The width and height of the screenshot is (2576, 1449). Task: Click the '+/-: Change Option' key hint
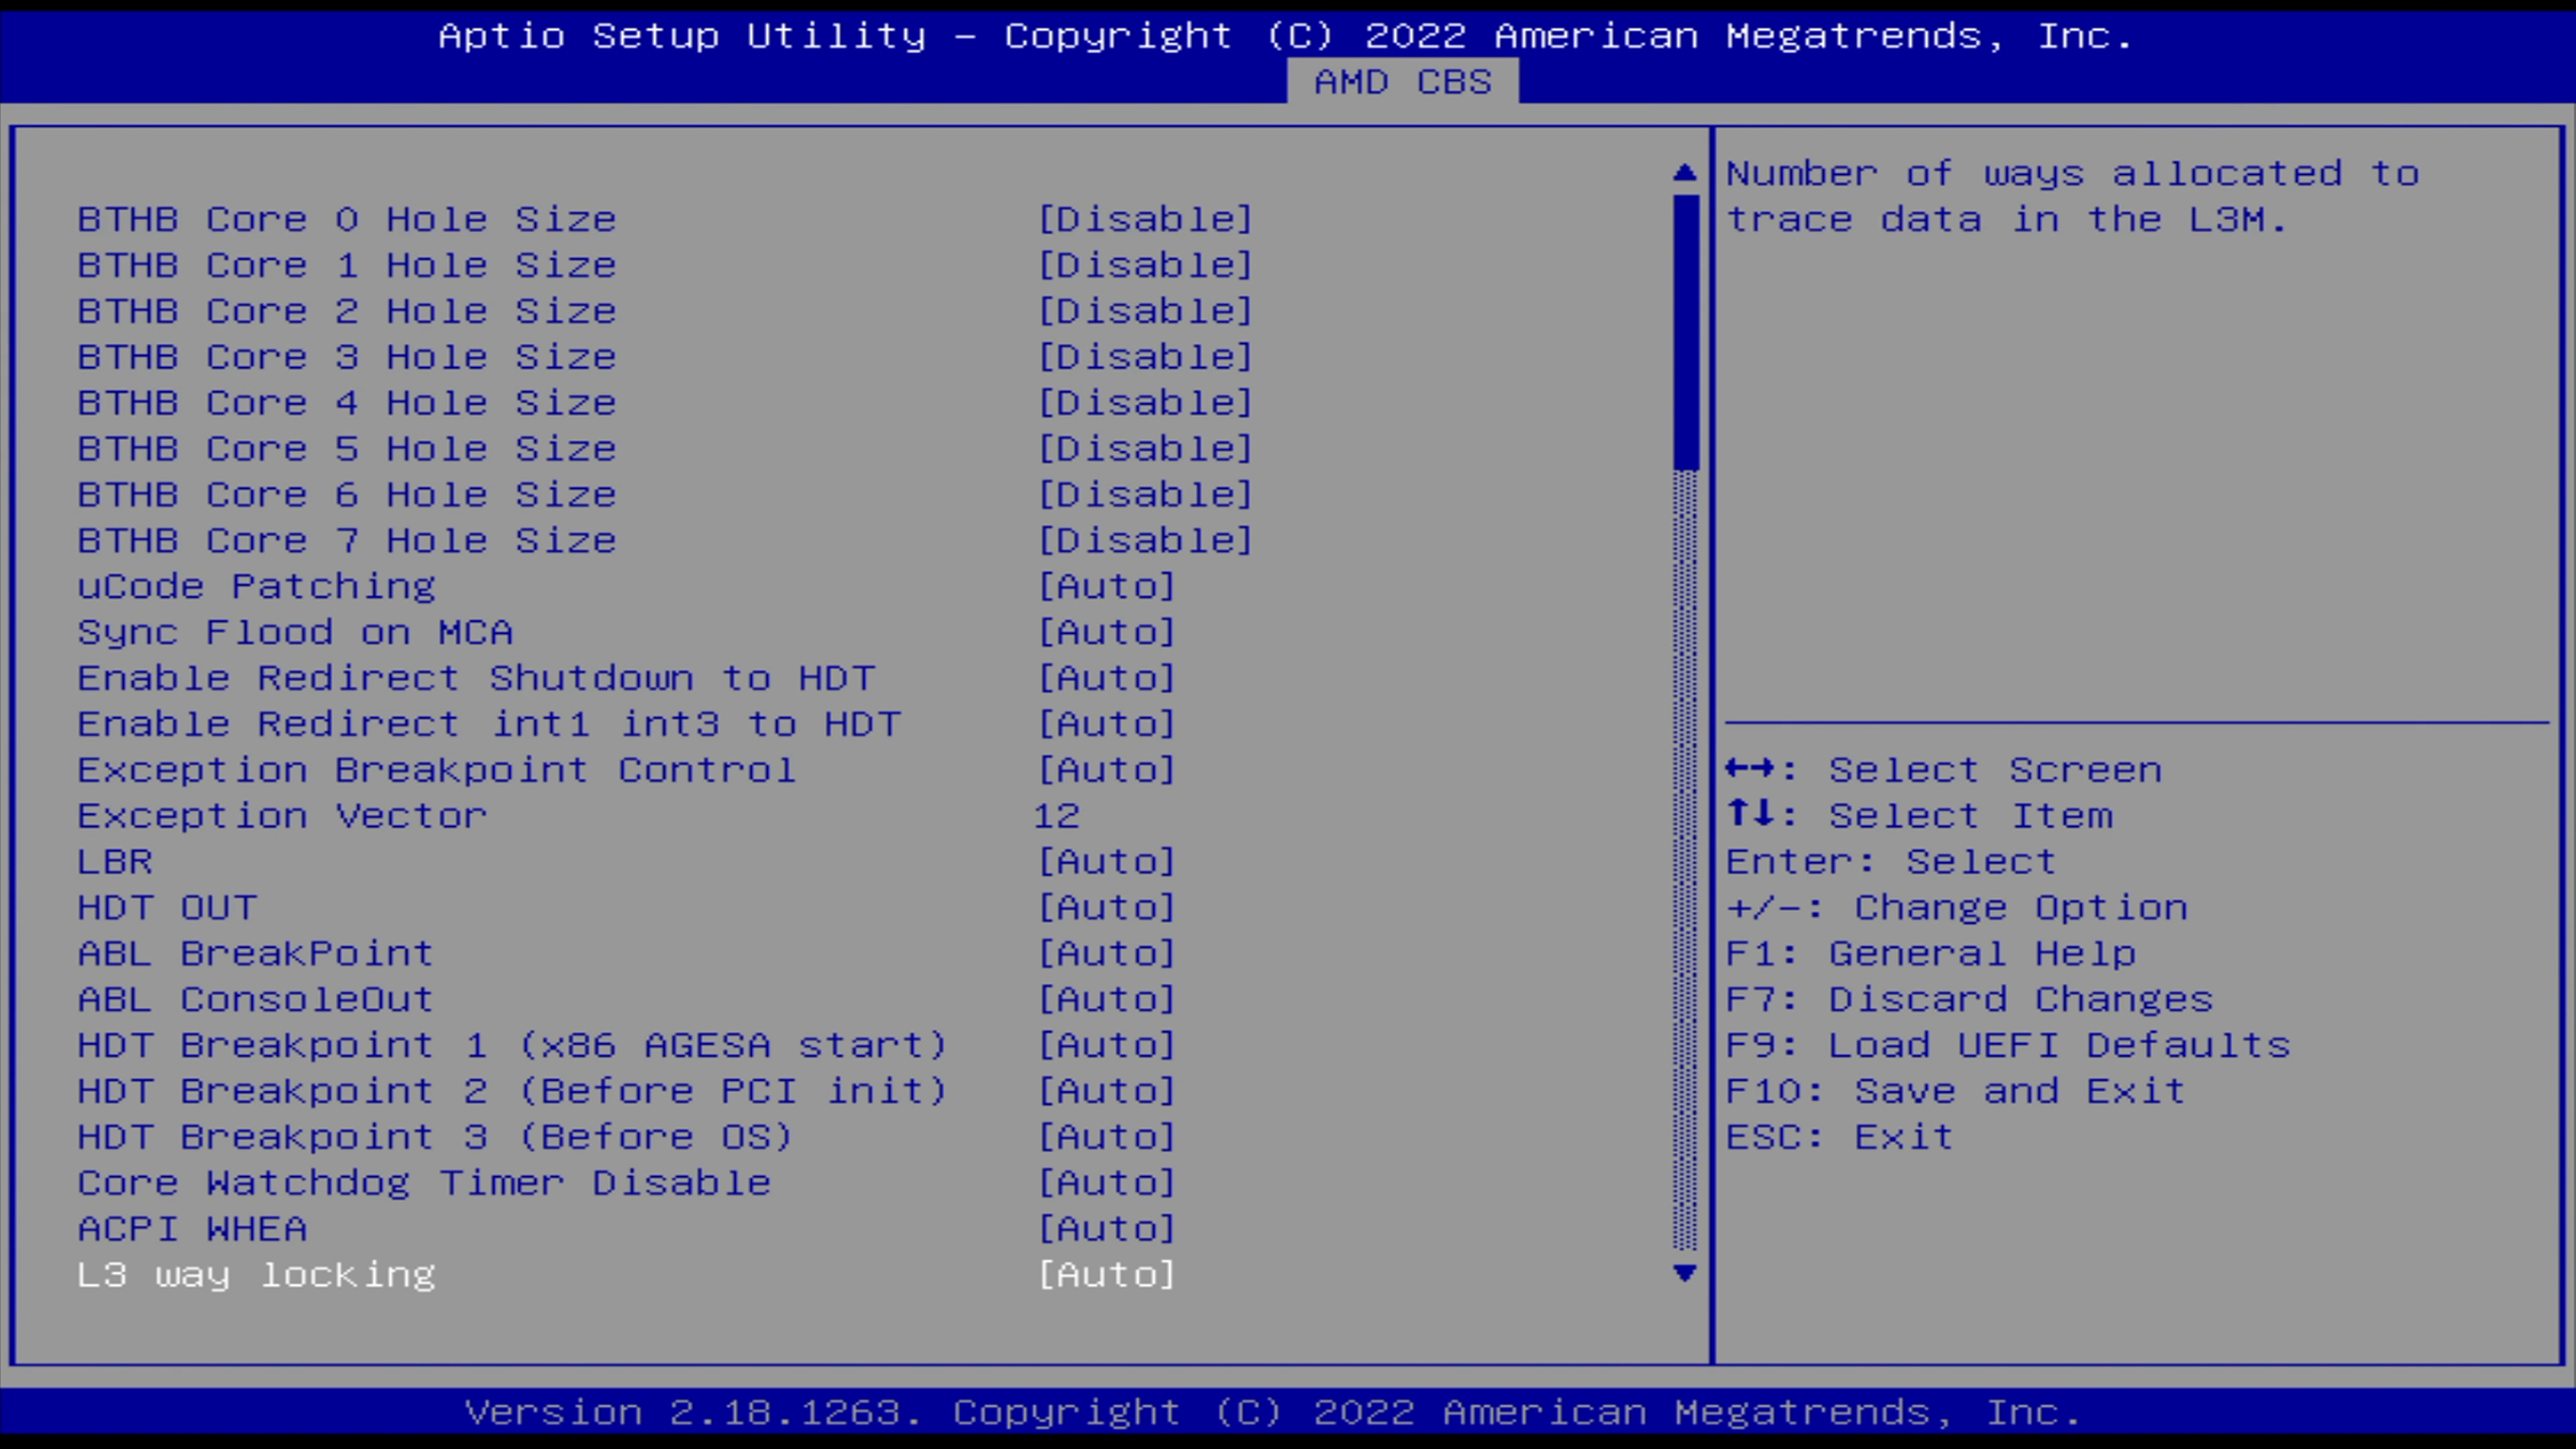click(1956, 908)
